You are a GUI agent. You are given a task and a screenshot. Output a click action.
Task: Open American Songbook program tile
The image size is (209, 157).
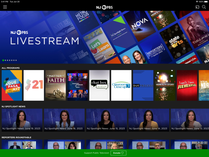click(78, 85)
